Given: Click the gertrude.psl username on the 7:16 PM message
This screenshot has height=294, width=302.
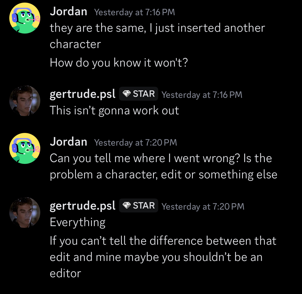Looking at the screenshot, I should pyautogui.click(x=83, y=94).
